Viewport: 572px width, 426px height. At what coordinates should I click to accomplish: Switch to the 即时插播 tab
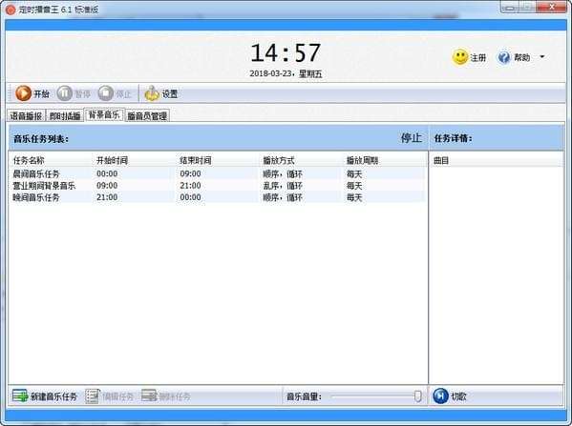65,115
